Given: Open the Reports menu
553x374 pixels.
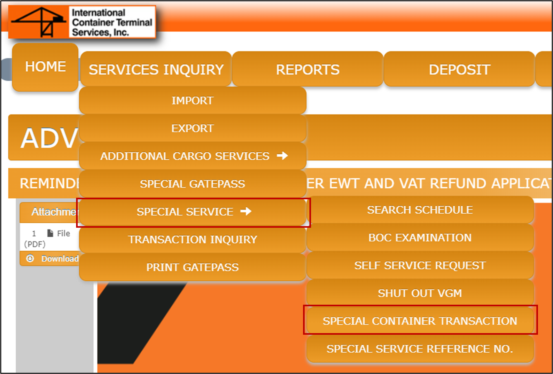Looking at the screenshot, I should 308,69.
